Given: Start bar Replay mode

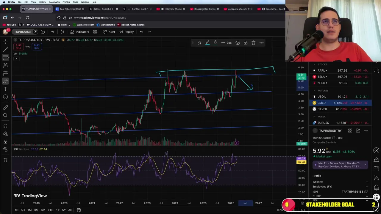Looking at the screenshot, I should tap(127, 32).
